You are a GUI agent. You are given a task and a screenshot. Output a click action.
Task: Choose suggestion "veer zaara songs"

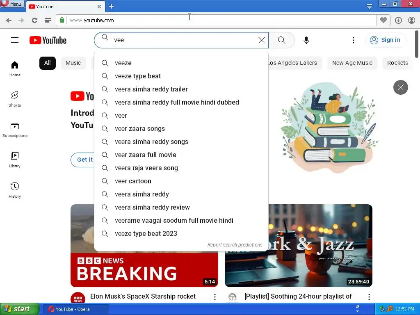click(181, 128)
